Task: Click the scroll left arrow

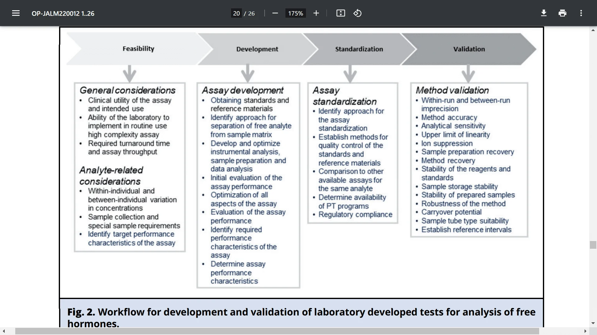Action: [4, 331]
